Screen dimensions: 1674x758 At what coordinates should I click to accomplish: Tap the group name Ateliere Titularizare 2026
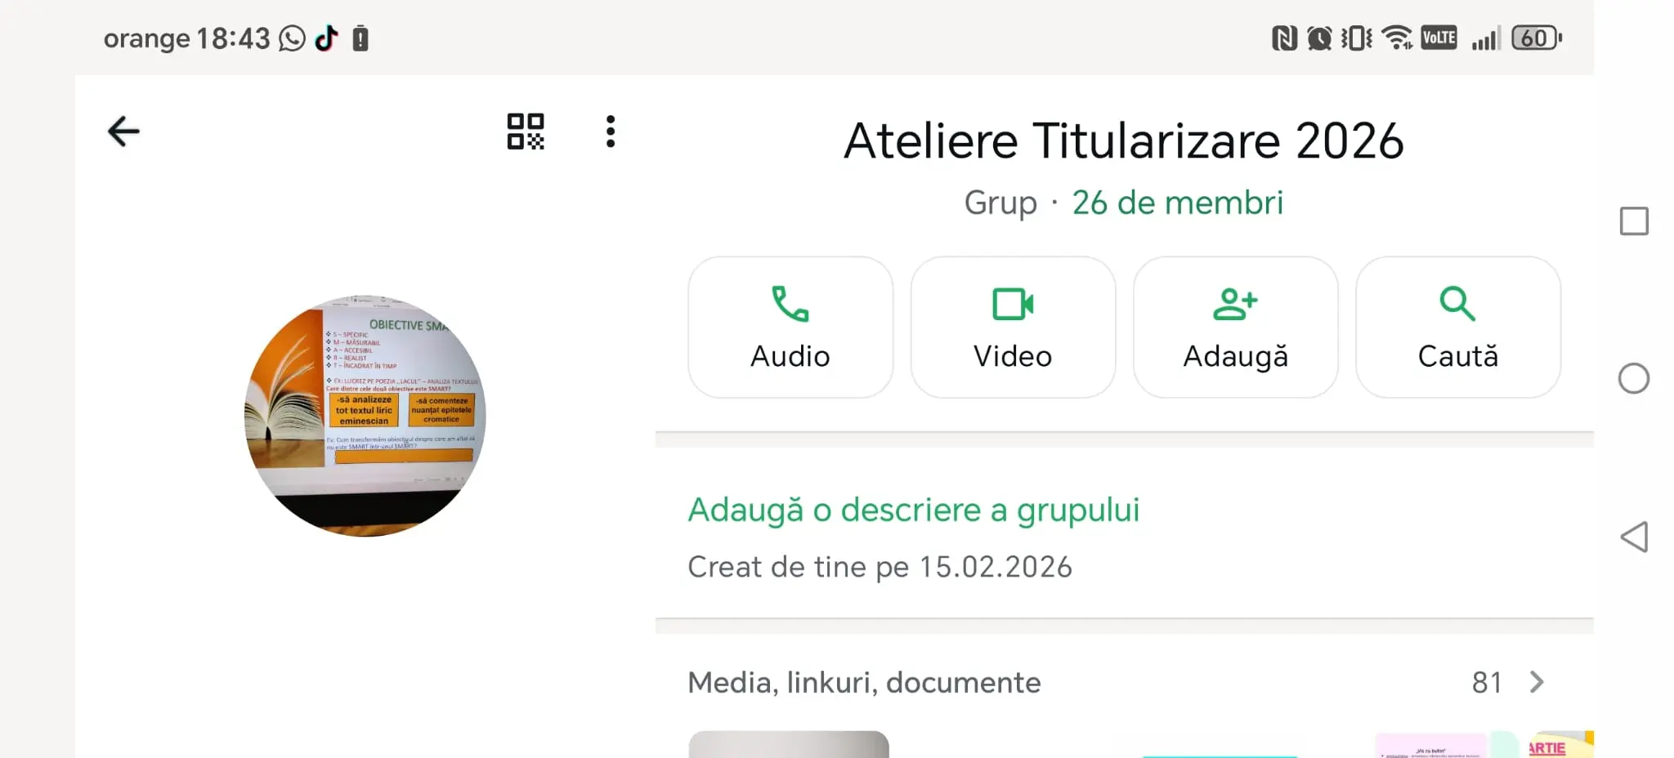click(x=1124, y=140)
